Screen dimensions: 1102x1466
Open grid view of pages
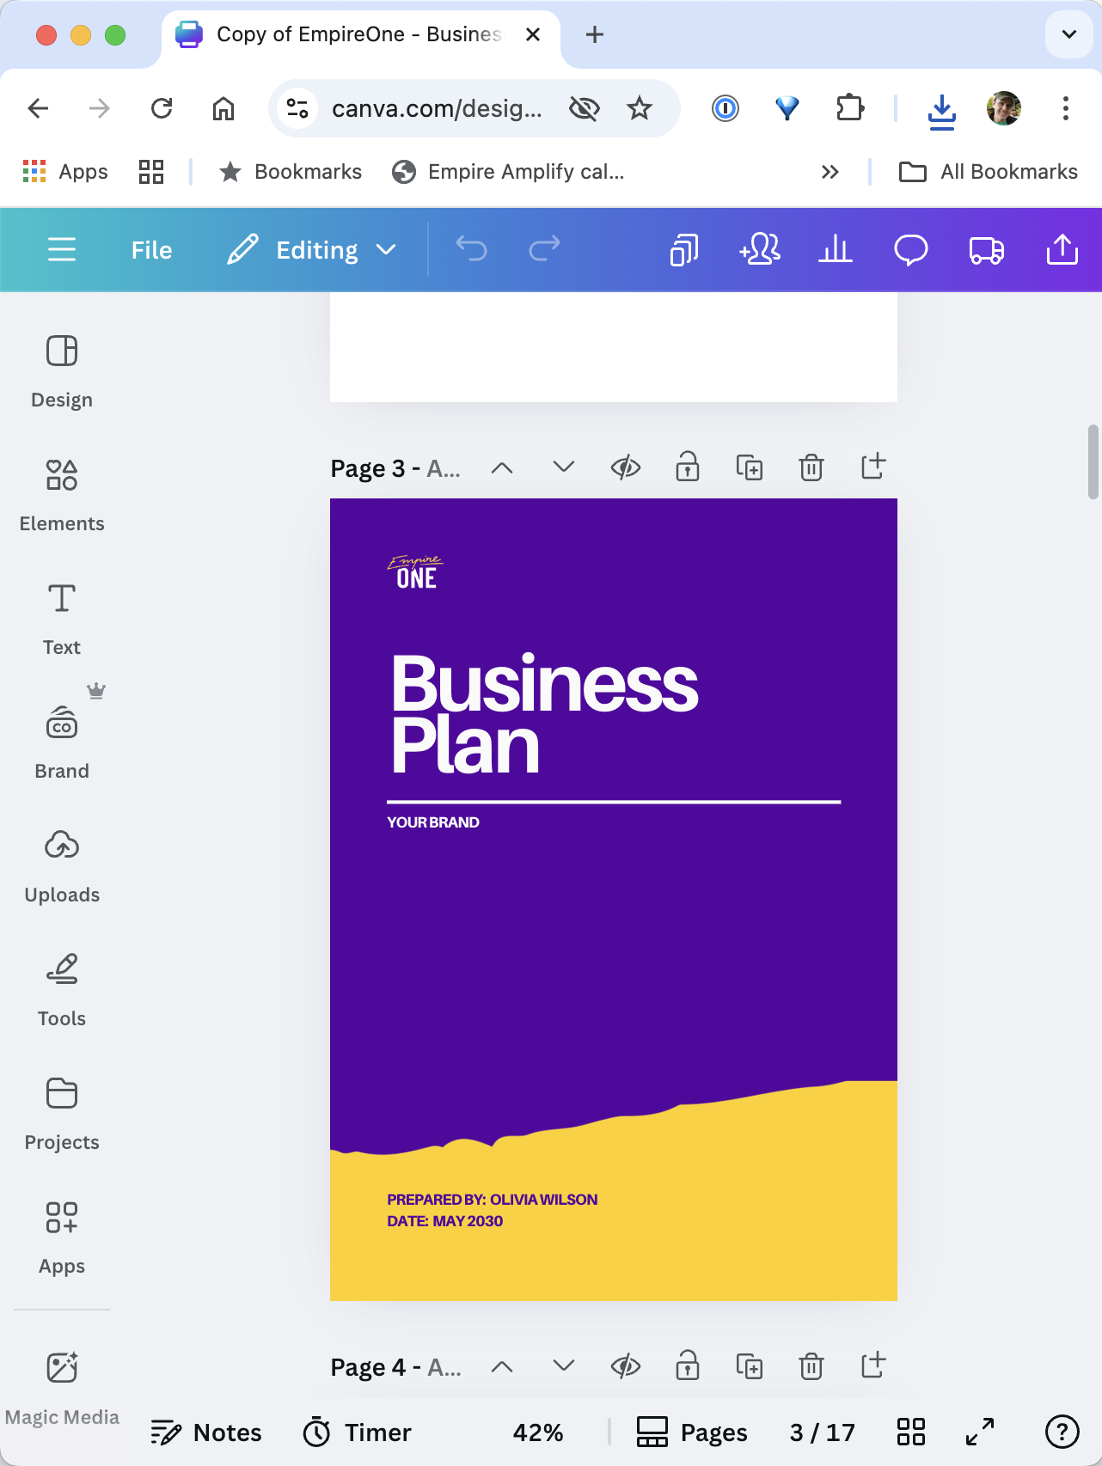point(911,1432)
